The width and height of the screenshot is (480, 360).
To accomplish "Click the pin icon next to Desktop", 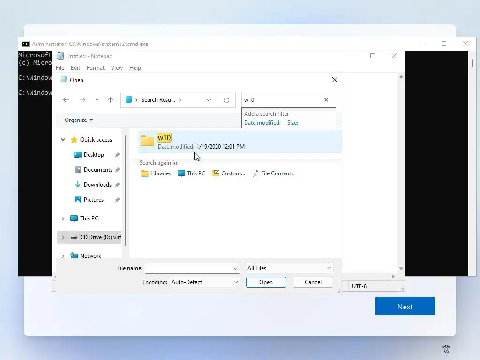I will 117,155.
